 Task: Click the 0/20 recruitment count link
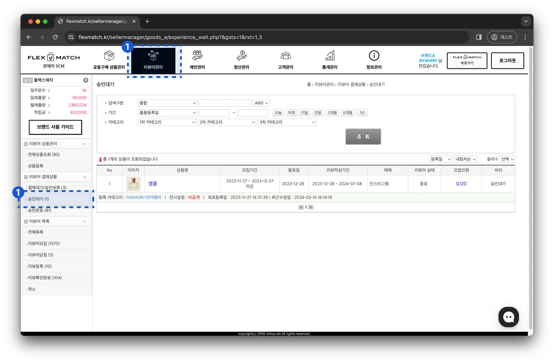tap(461, 184)
